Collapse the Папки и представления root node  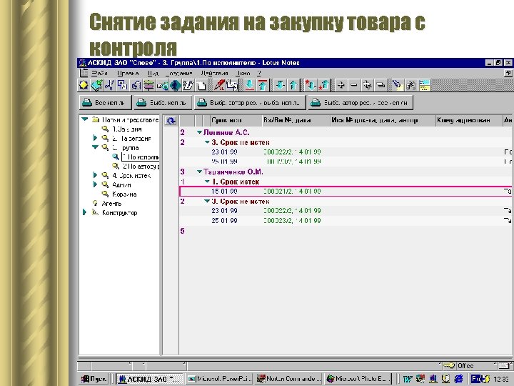tap(85, 119)
